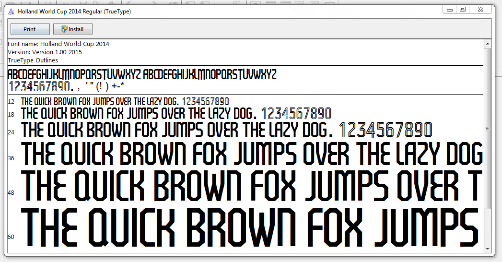Viewport: 502px width, 262px height.
Task: Click the 'Font name: Holland World Cup 2014' text
Action: tap(58, 44)
